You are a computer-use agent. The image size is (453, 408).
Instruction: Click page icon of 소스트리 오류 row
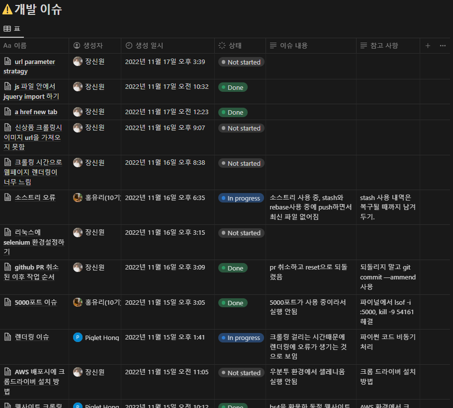click(8, 197)
